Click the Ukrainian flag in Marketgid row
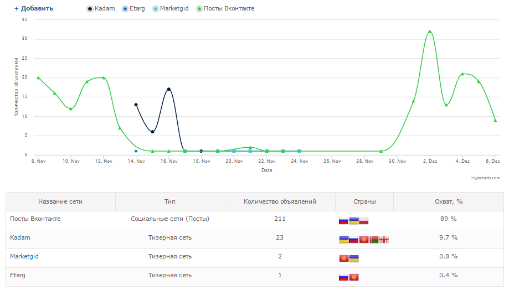 point(354,258)
